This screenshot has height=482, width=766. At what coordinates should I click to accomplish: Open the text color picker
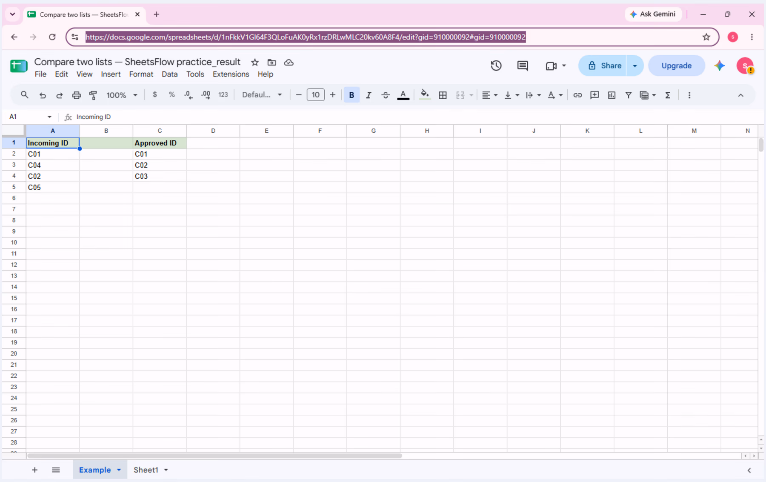click(x=403, y=95)
